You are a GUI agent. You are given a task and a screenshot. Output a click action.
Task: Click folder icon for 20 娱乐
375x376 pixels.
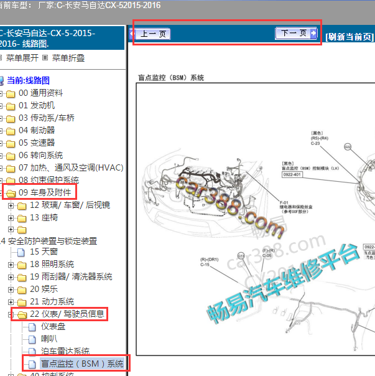point(22,289)
